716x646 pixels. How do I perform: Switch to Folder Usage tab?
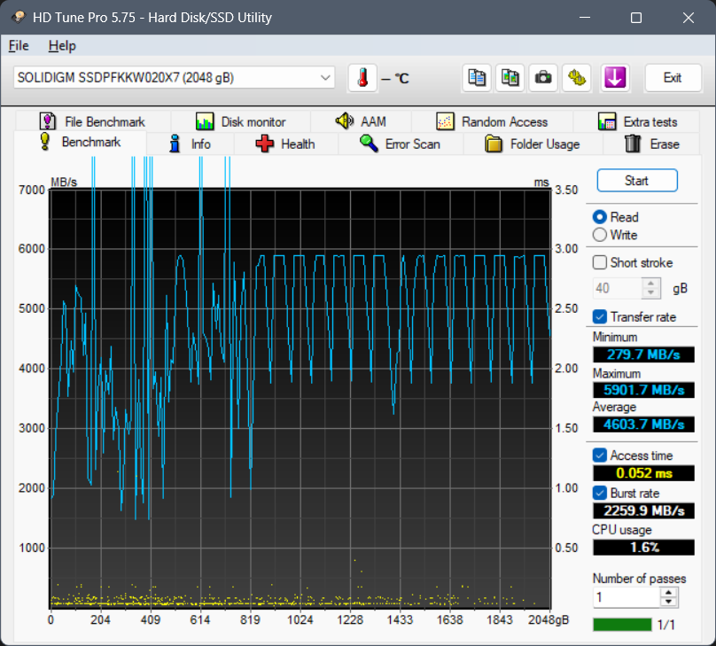coord(533,144)
